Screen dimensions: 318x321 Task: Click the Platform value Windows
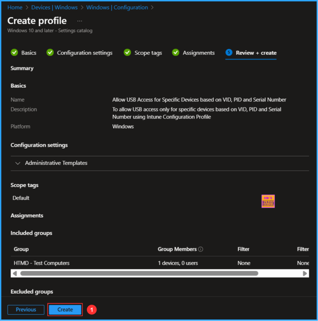(123, 127)
